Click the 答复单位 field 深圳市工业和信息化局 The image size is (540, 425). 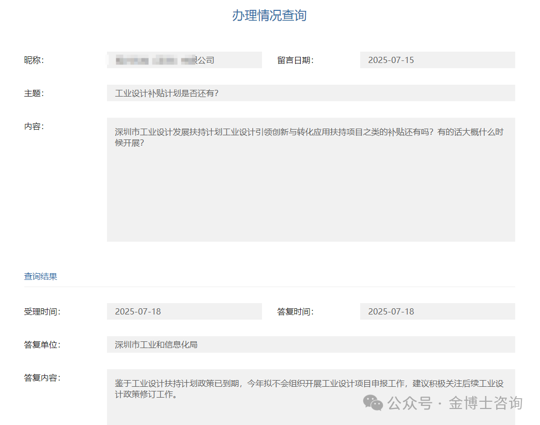(311, 344)
